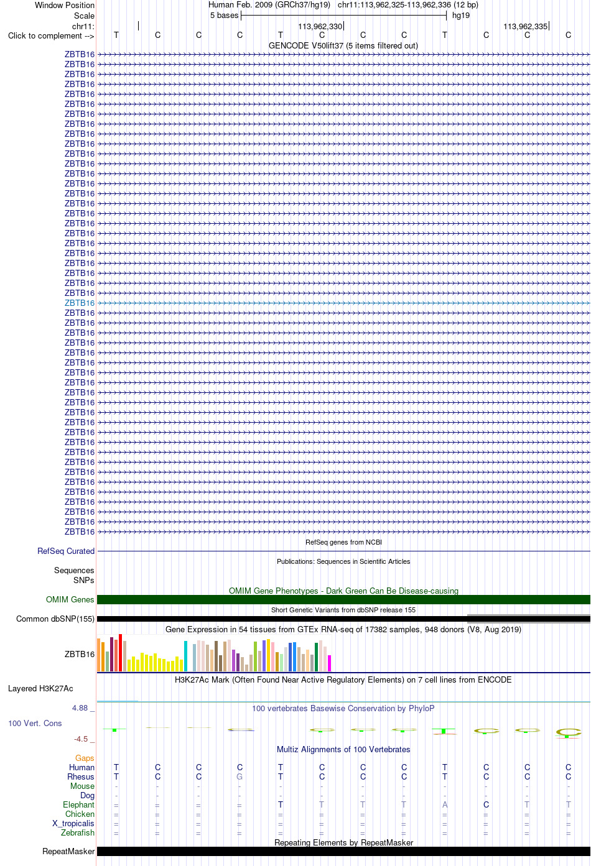591x866 pixels.
Task: Open the Layered H3K27Ac track label
Action: click(x=40, y=688)
